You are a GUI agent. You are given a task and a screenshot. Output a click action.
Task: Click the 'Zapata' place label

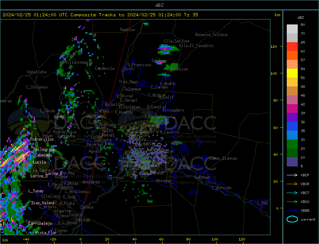point(87,208)
